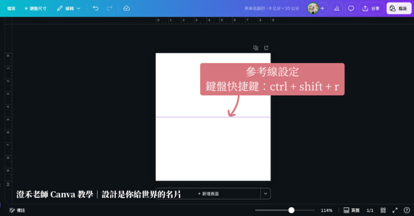Toggle the 備註 notes panel
Screen dimensions: 414x216
coord(17,210)
